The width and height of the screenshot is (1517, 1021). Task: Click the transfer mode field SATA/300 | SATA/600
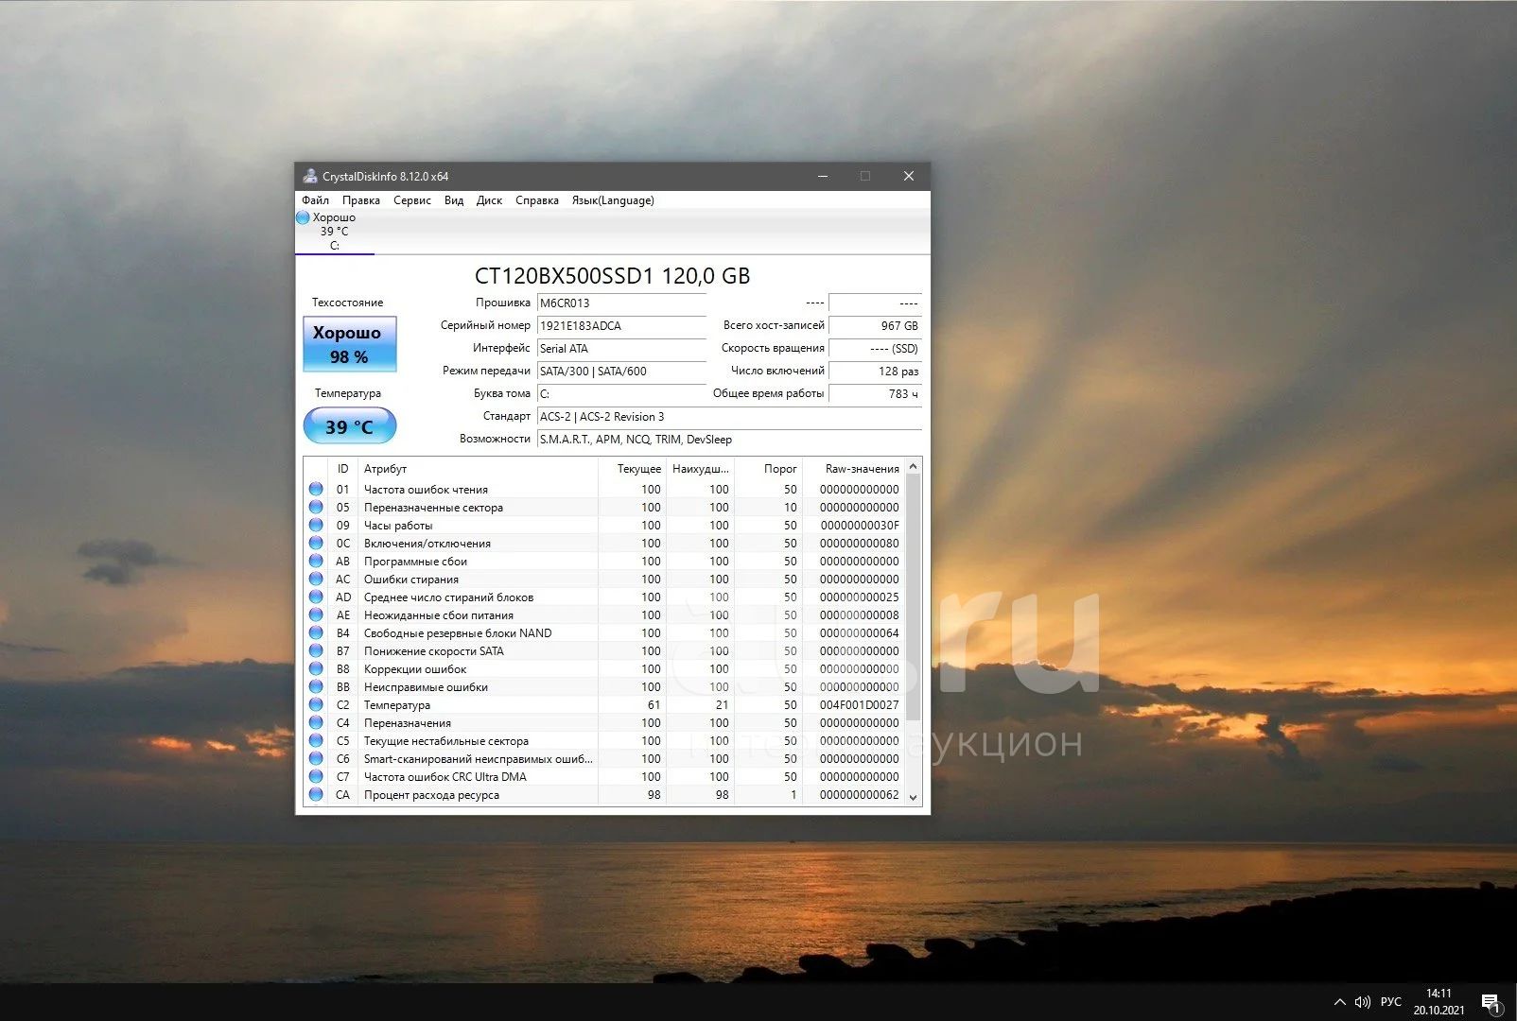(x=621, y=372)
